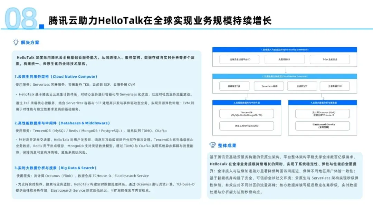Select the 边缘安全加速平台EO box
This screenshot has height=210, width=373.
[x=240, y=59]
